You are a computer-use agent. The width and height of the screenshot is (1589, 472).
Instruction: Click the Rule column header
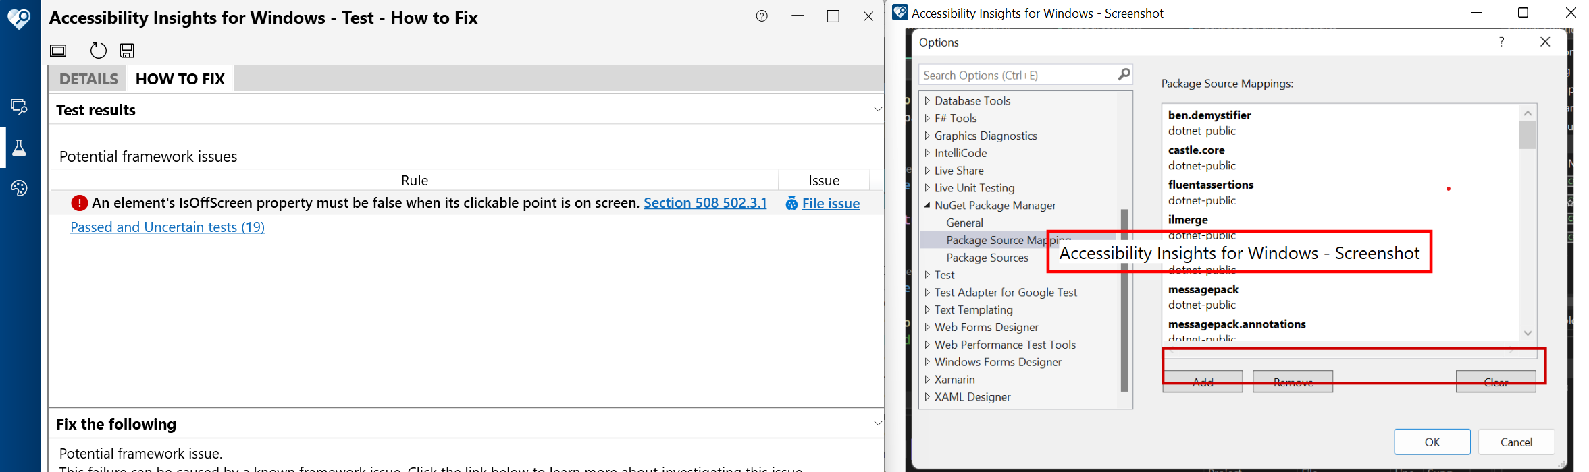coord(414,180)
